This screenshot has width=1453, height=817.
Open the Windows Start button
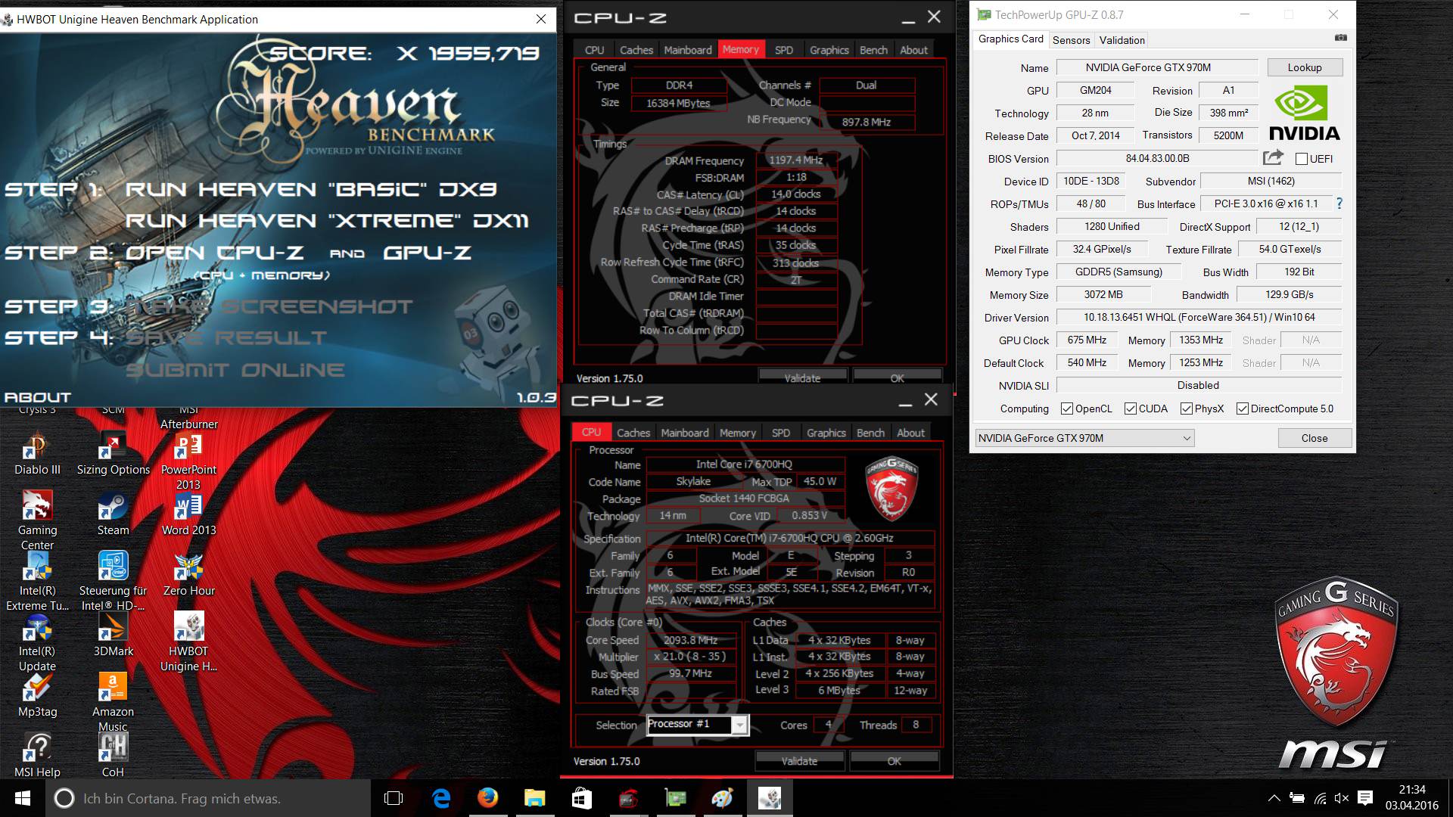point(23,798)
